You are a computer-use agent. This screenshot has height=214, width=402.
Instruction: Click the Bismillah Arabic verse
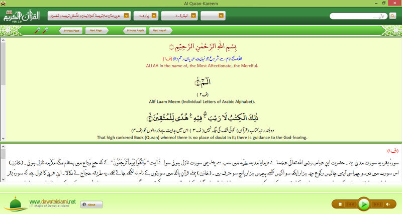point(203,47)
